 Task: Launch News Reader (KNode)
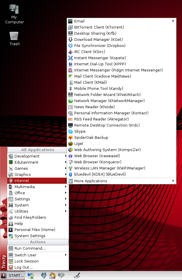(121, 107)
